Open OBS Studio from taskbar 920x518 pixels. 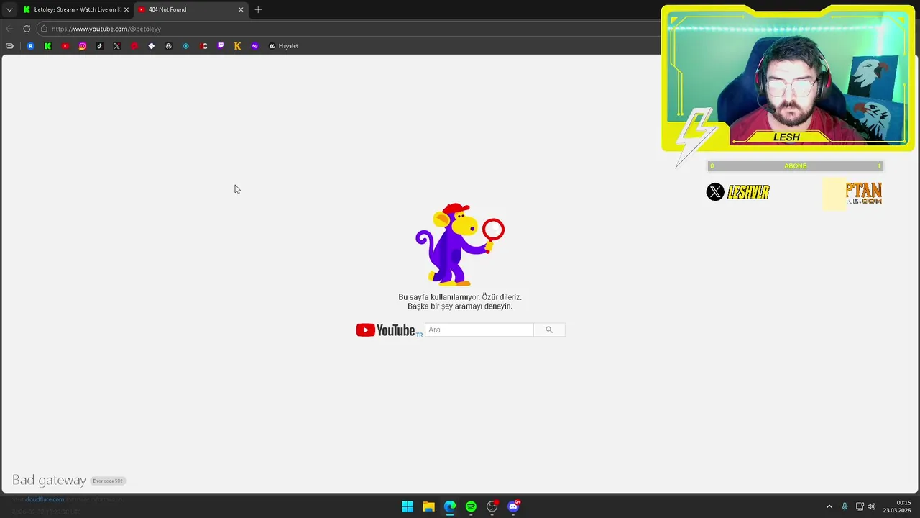click(492, 506)
